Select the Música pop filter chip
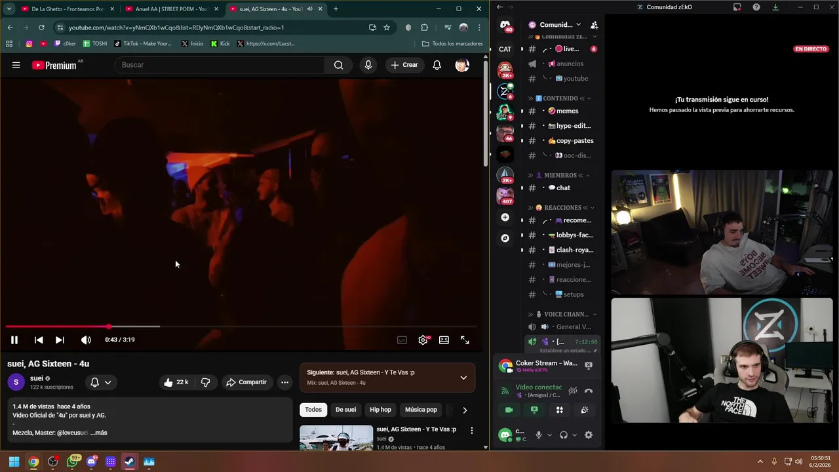 pos(421,410)
